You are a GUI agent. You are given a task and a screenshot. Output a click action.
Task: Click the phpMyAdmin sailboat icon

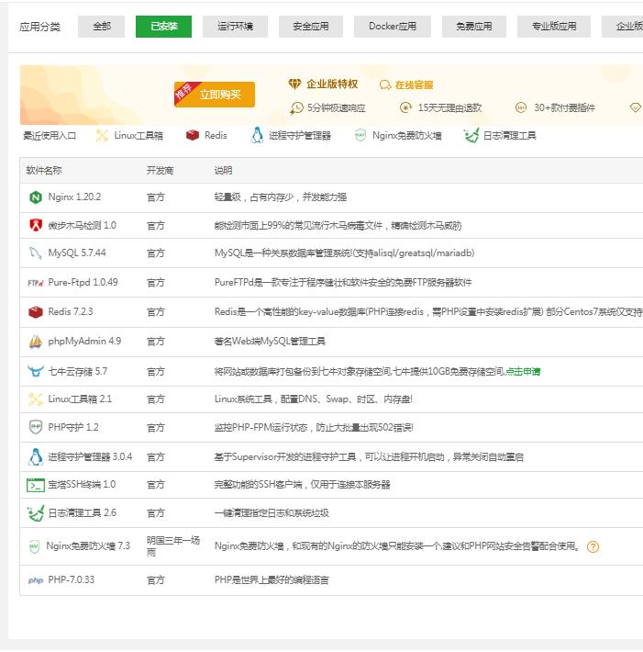(x=36, y=342)
